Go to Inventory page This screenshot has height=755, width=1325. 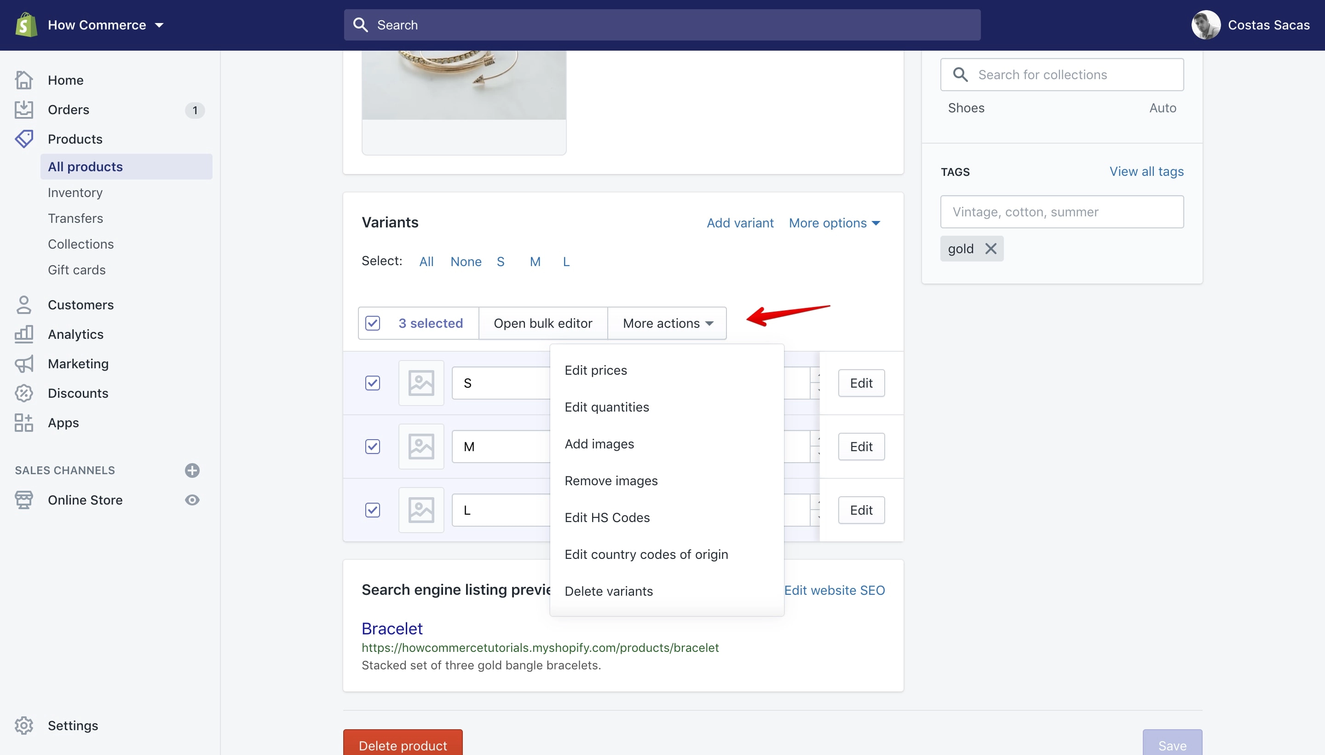pyautogui.click(x=75, y=192)
